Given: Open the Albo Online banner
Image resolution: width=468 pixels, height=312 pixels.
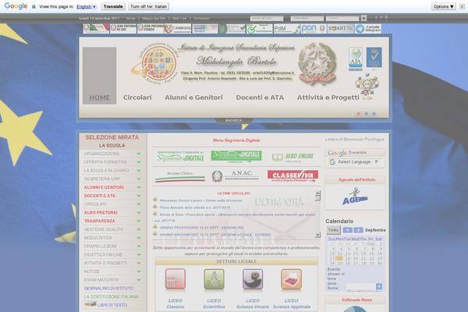Looking at the screenshot, I should [292, 157].
